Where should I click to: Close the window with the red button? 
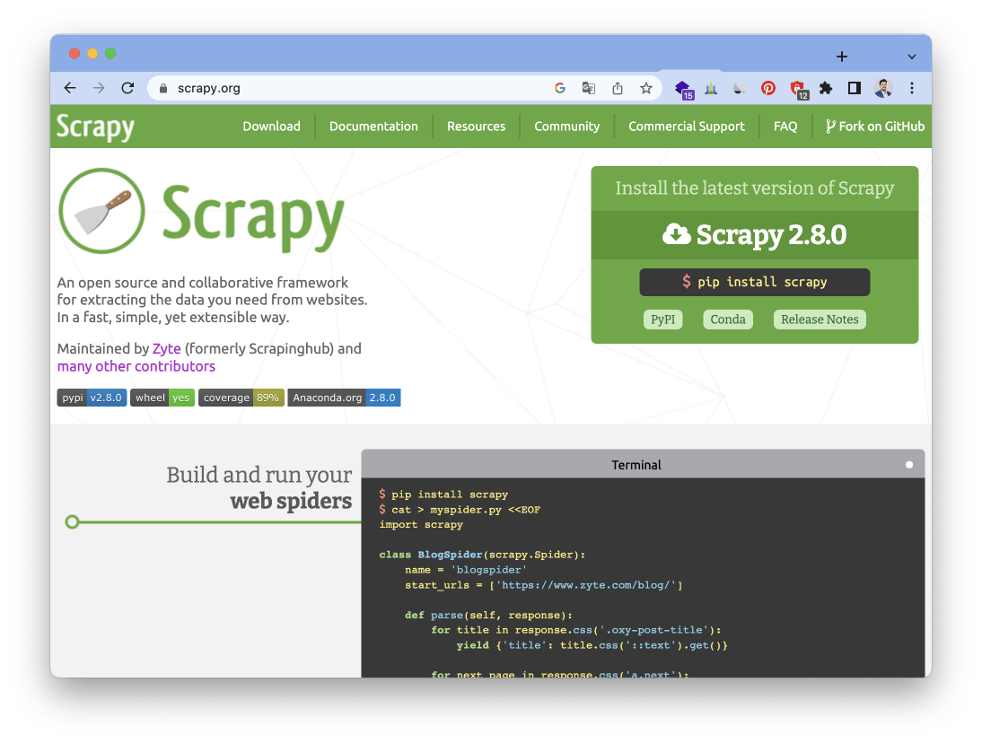coord(75,53)
